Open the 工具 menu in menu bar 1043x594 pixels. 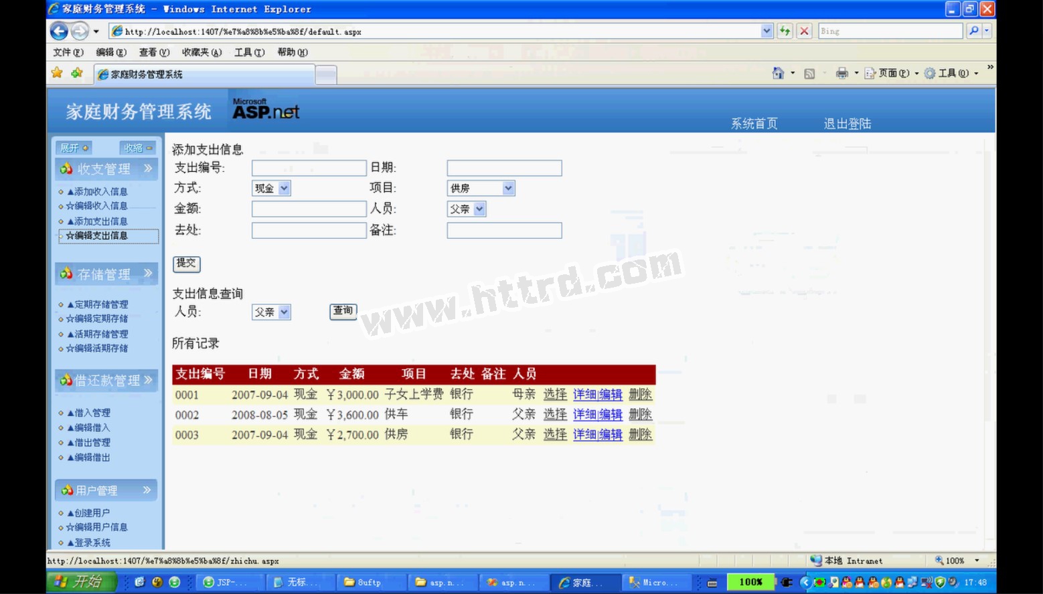(249, 52)
